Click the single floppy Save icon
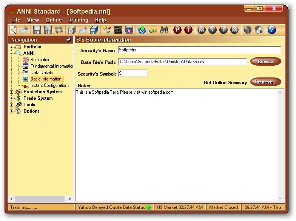Image resolution: width=296 pixels, height=221 pixels. (x=37, y=30)
